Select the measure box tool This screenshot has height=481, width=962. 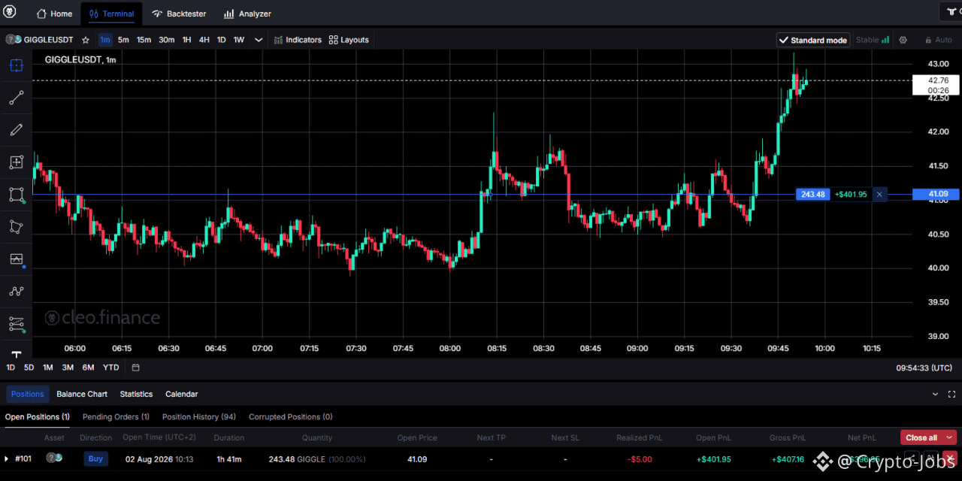[16, 162]
